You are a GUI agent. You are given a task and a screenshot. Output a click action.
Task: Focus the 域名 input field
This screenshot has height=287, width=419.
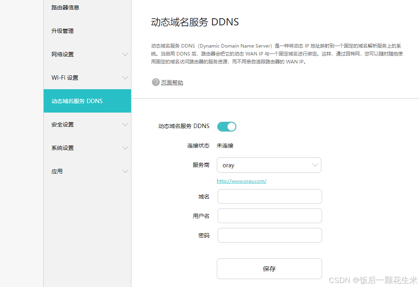(270, 197)
